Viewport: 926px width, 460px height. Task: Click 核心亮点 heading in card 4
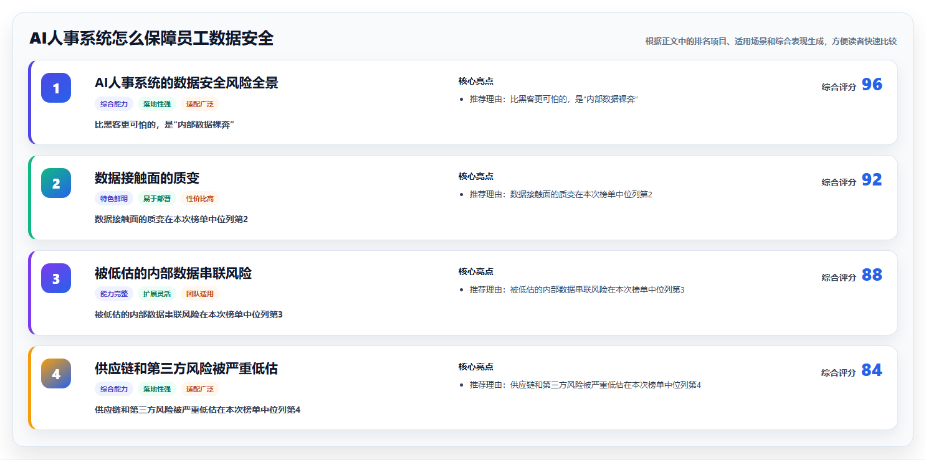point(476,367)
